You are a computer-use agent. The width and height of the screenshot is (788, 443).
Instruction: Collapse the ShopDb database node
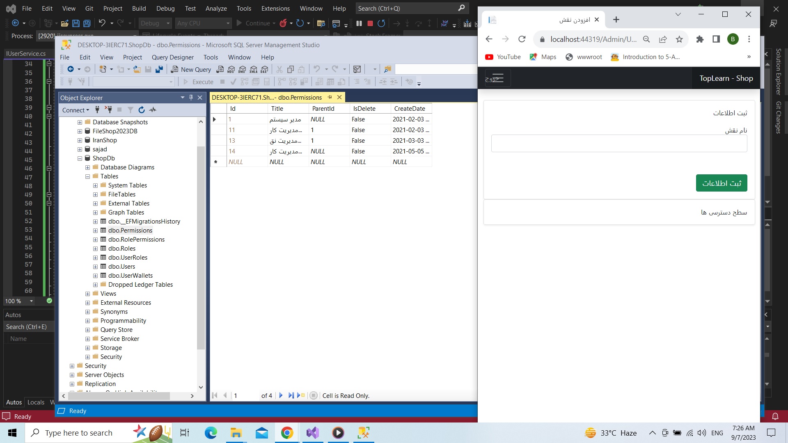pos(80,158)
